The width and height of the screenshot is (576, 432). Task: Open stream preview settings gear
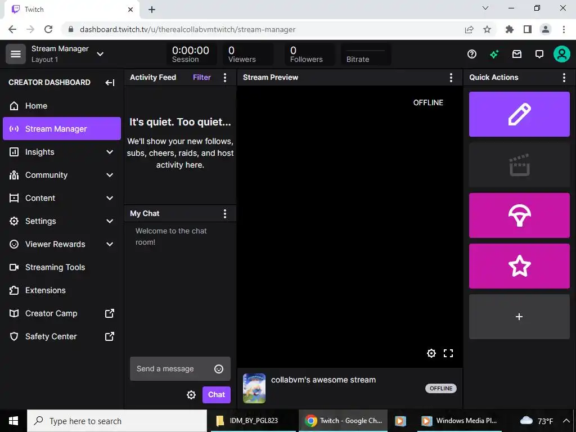point(431,353)
